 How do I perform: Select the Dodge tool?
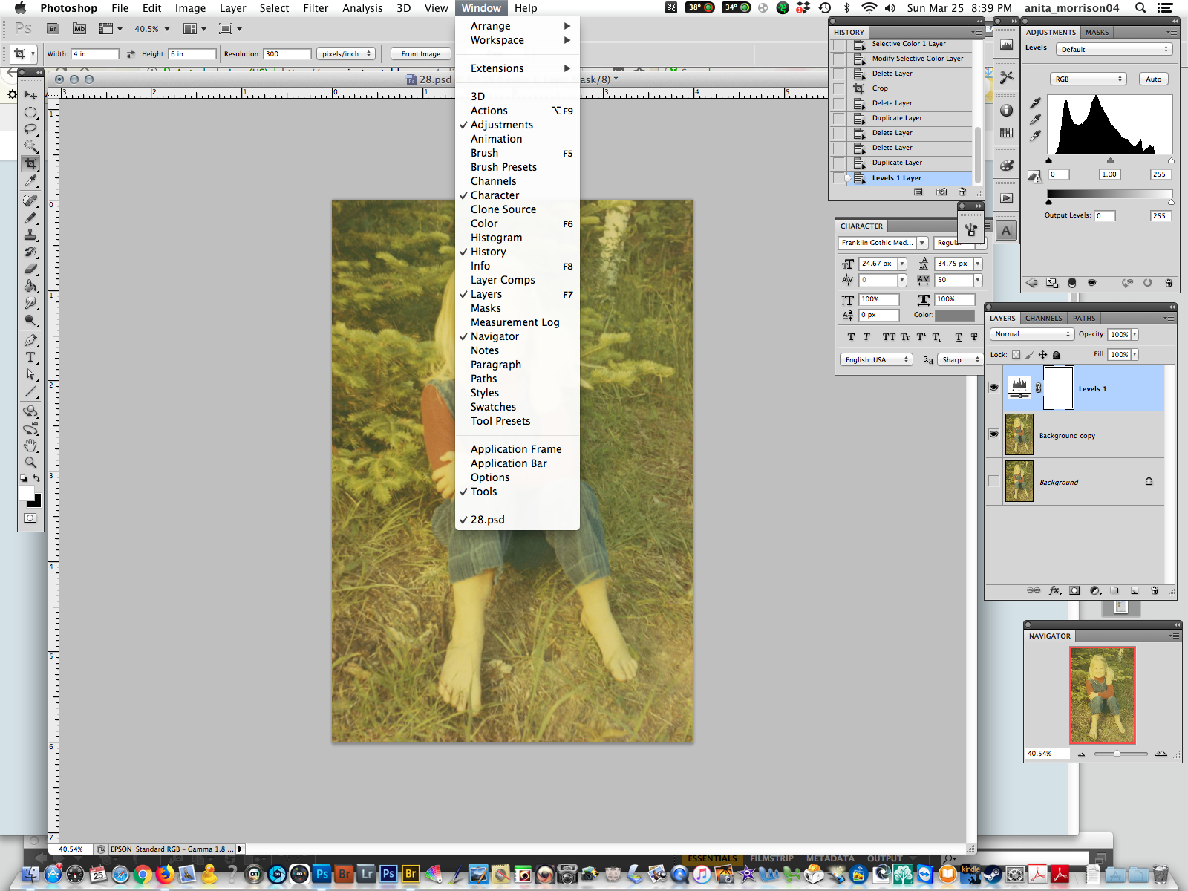coord(30,320)
